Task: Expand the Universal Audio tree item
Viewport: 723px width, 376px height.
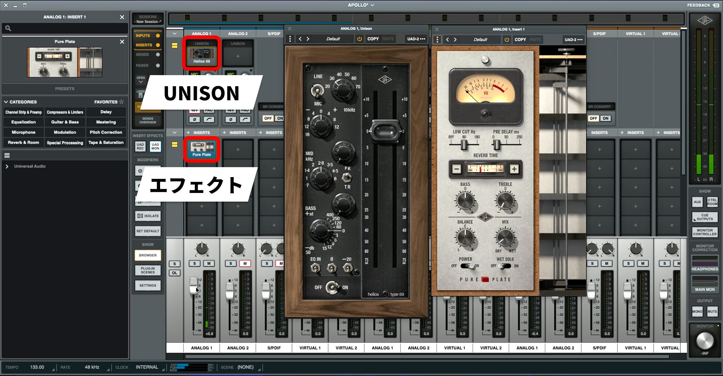Action: 7,166
